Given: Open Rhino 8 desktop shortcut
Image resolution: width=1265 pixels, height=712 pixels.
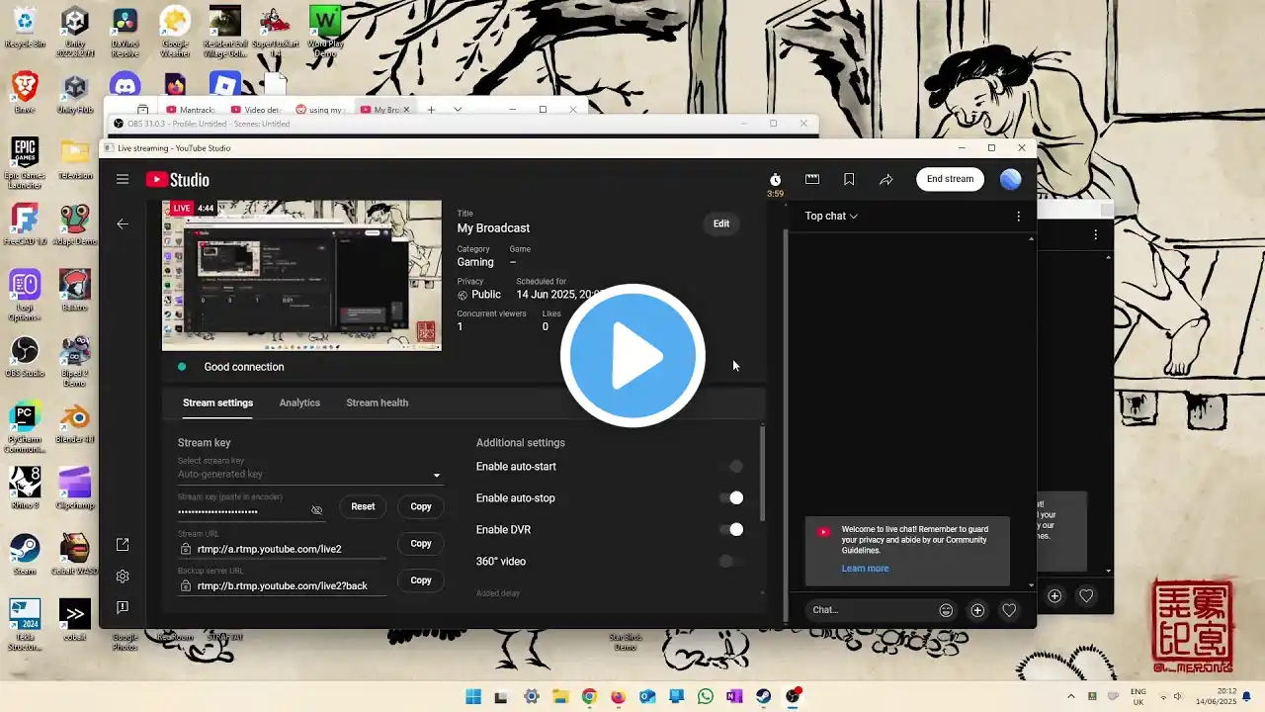Looking at the screenshot, I should (24, 488).
